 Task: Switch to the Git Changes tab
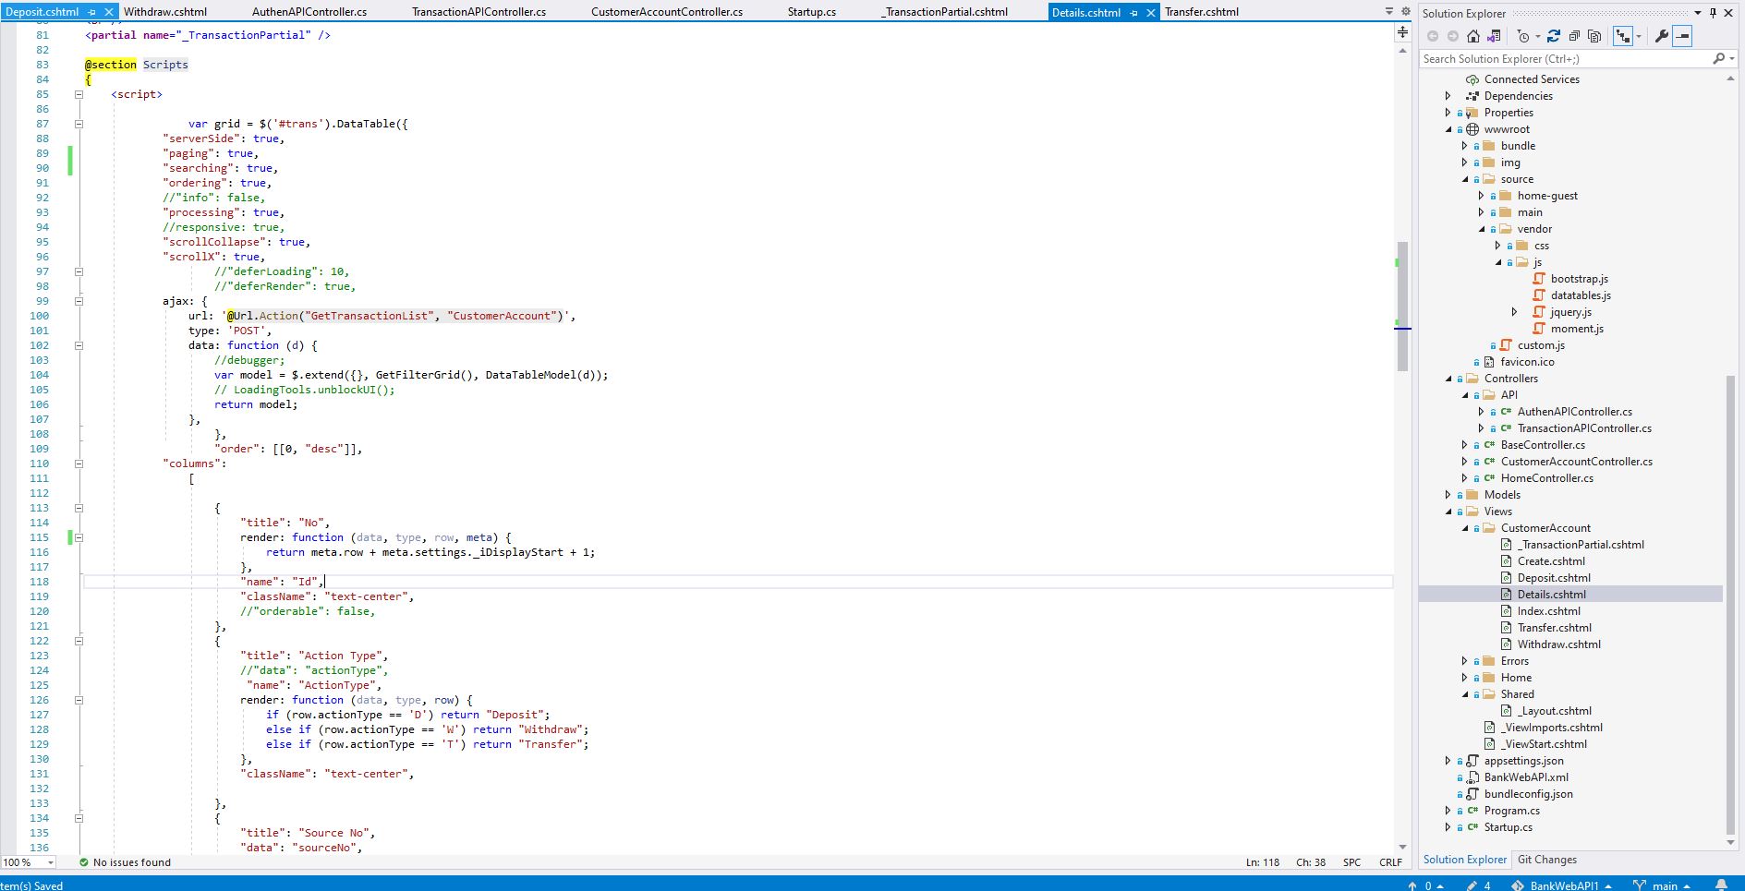(x=1547, y=860)
